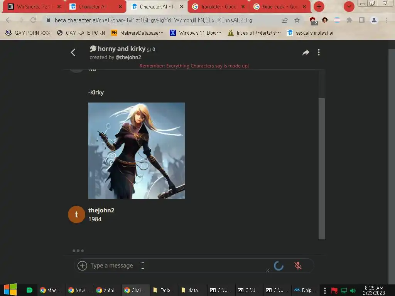Screen dimensions: 395x296
Task: Focus the beta.character.ai address bar
Action: point(153,20)
